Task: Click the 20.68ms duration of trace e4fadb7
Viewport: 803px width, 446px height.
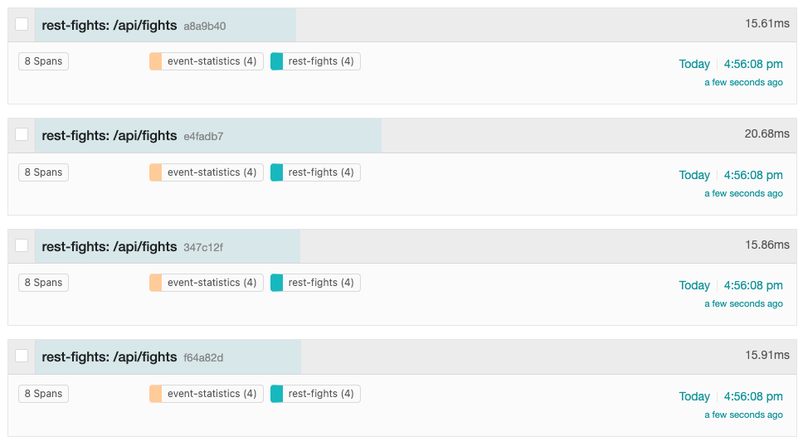Action: point(767,133)
